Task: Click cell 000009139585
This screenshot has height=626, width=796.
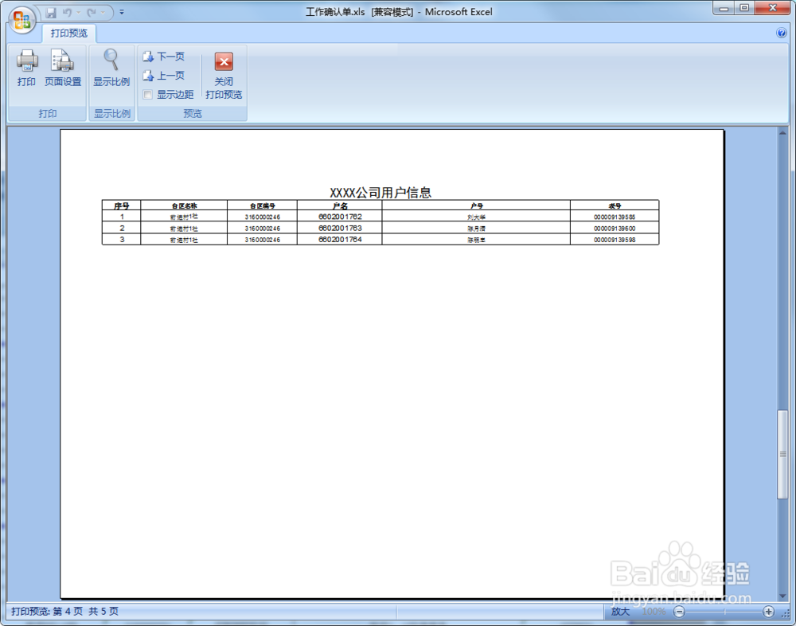Action: (615, 217)
